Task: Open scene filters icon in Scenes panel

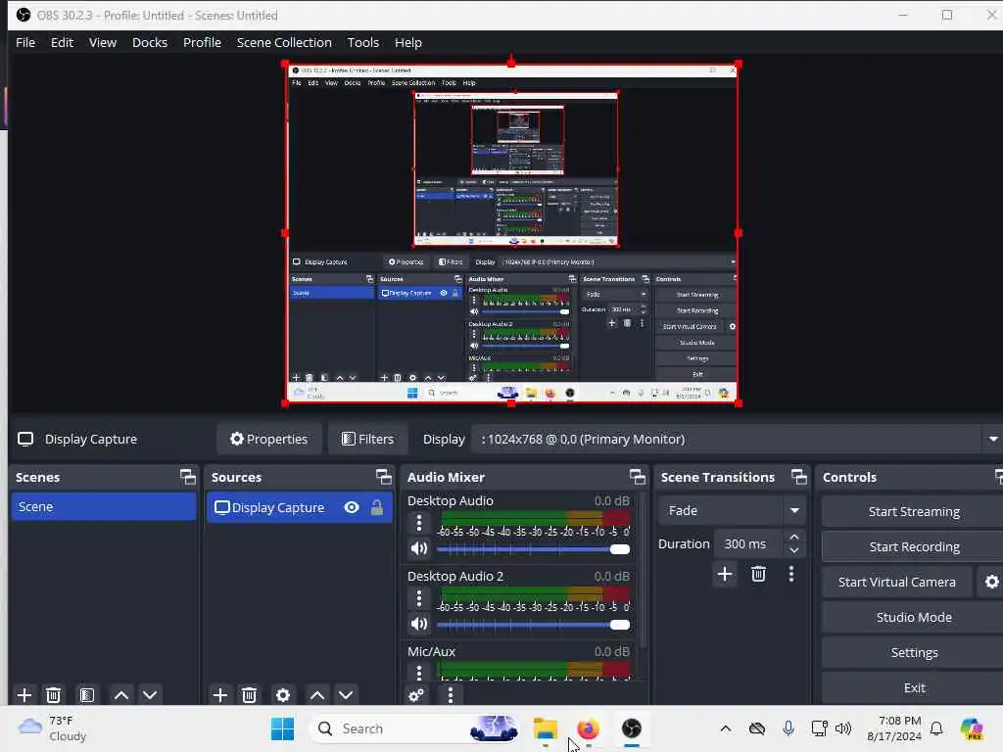Action: coord(87,694)
